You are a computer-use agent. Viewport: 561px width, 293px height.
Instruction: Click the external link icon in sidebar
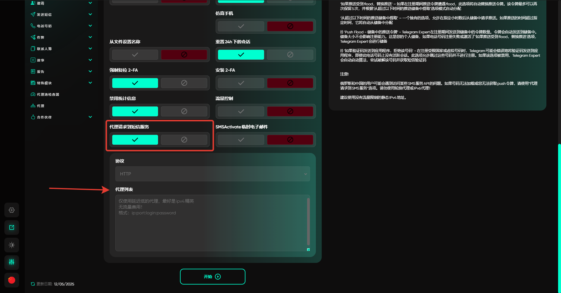(12, 227)
